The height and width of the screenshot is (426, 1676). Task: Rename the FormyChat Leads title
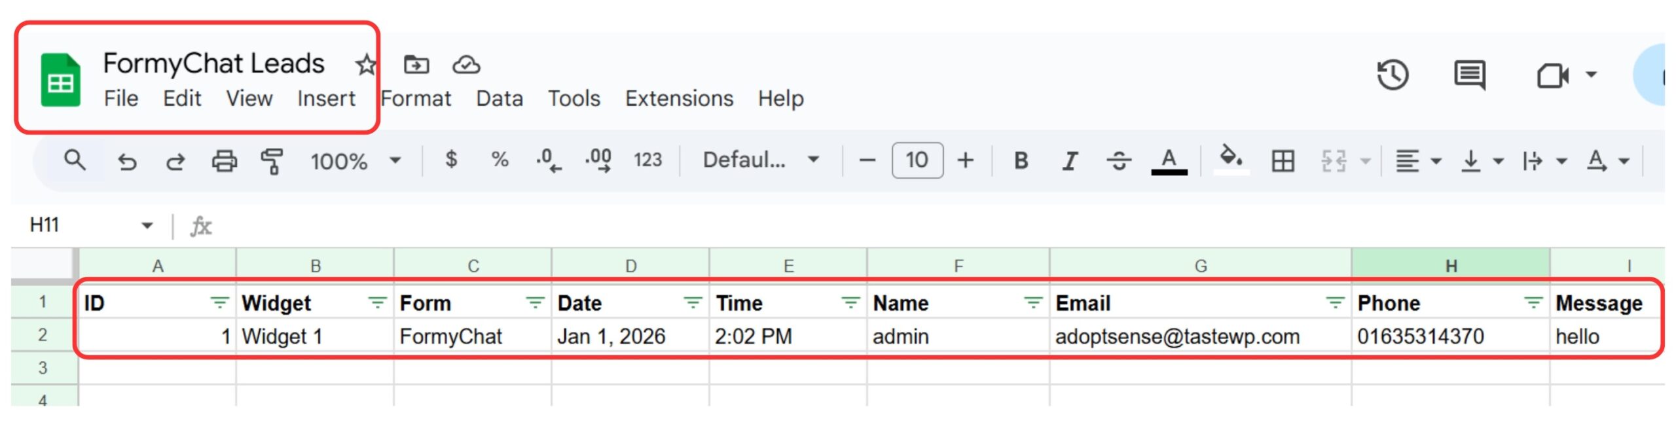pyautogui.click(x=213, y=63)
